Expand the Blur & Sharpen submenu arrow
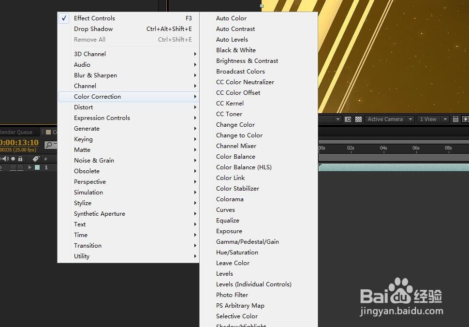 tap(195, 75)
